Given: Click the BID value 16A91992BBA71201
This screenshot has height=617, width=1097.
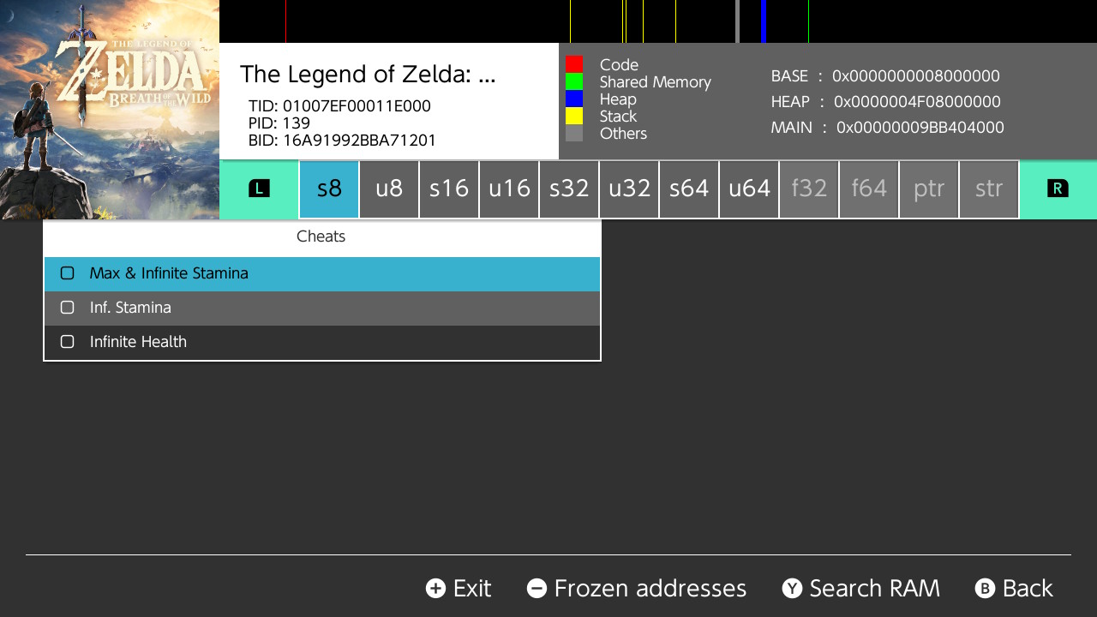Looking at the screenshot, I should pyautogui.click(x=360, y=141).
